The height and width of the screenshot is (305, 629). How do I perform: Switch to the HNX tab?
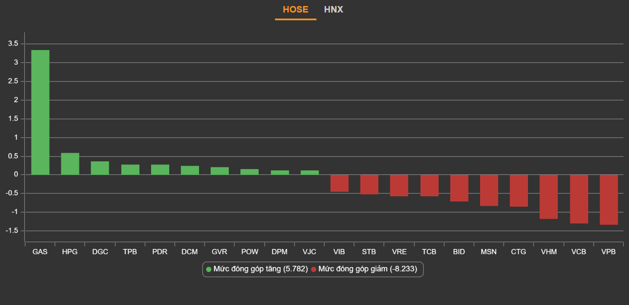coord(334,9)
